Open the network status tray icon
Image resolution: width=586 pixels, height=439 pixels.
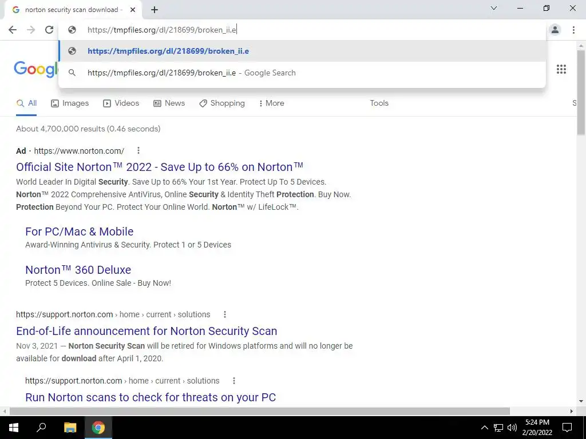498,428
